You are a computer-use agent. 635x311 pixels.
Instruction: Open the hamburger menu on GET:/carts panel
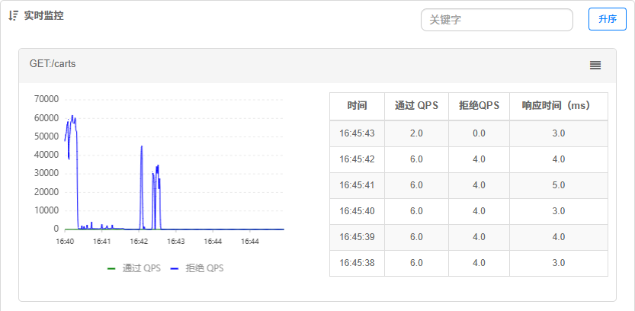coord(595,66)
